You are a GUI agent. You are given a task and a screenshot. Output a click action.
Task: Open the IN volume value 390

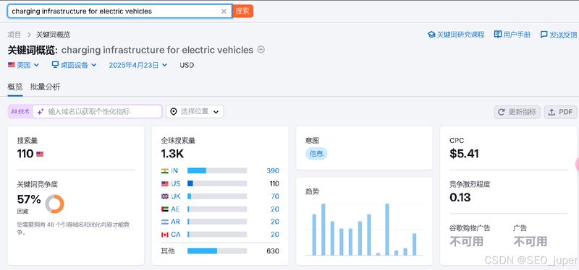273,171
